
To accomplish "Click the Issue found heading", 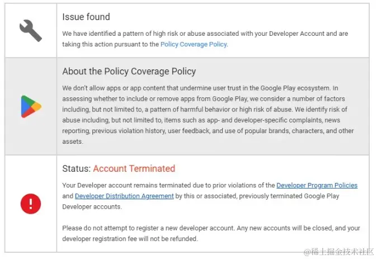I will [86, 17].
